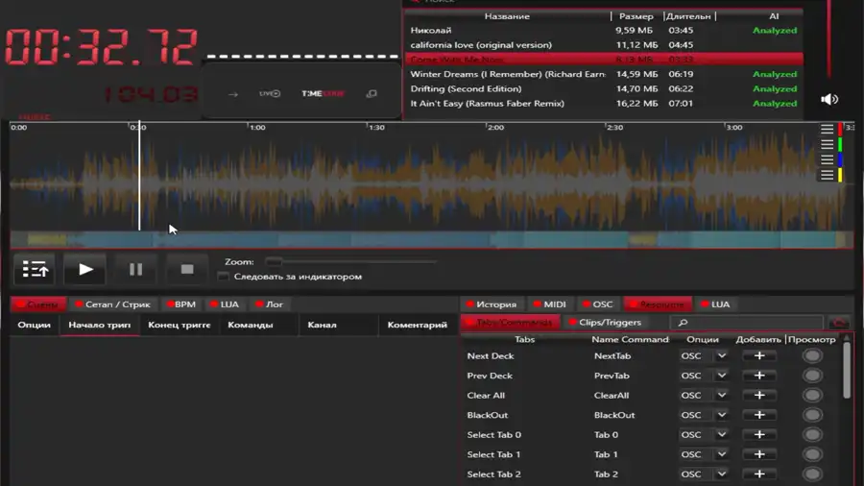864x486 pixels.
Task: Pause the track playback
Action: tap(136, 270)
